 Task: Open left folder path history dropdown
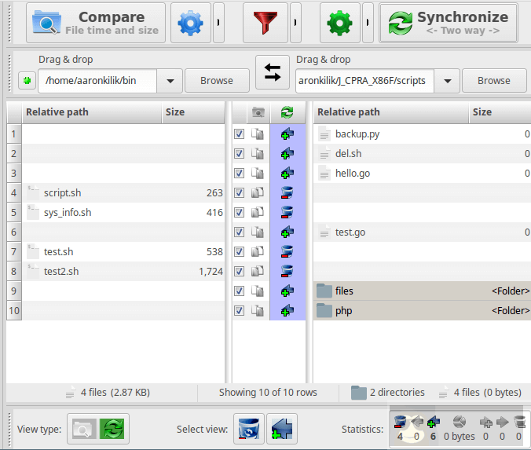point(170,81)
